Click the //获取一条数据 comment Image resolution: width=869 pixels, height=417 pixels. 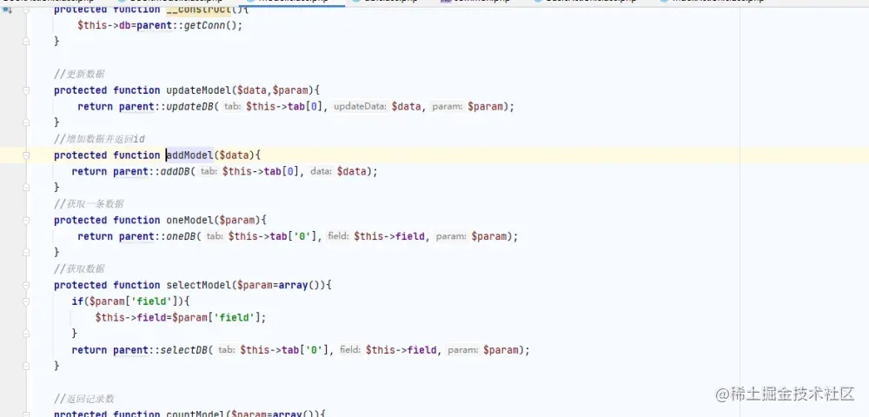(x=89, y=204)
